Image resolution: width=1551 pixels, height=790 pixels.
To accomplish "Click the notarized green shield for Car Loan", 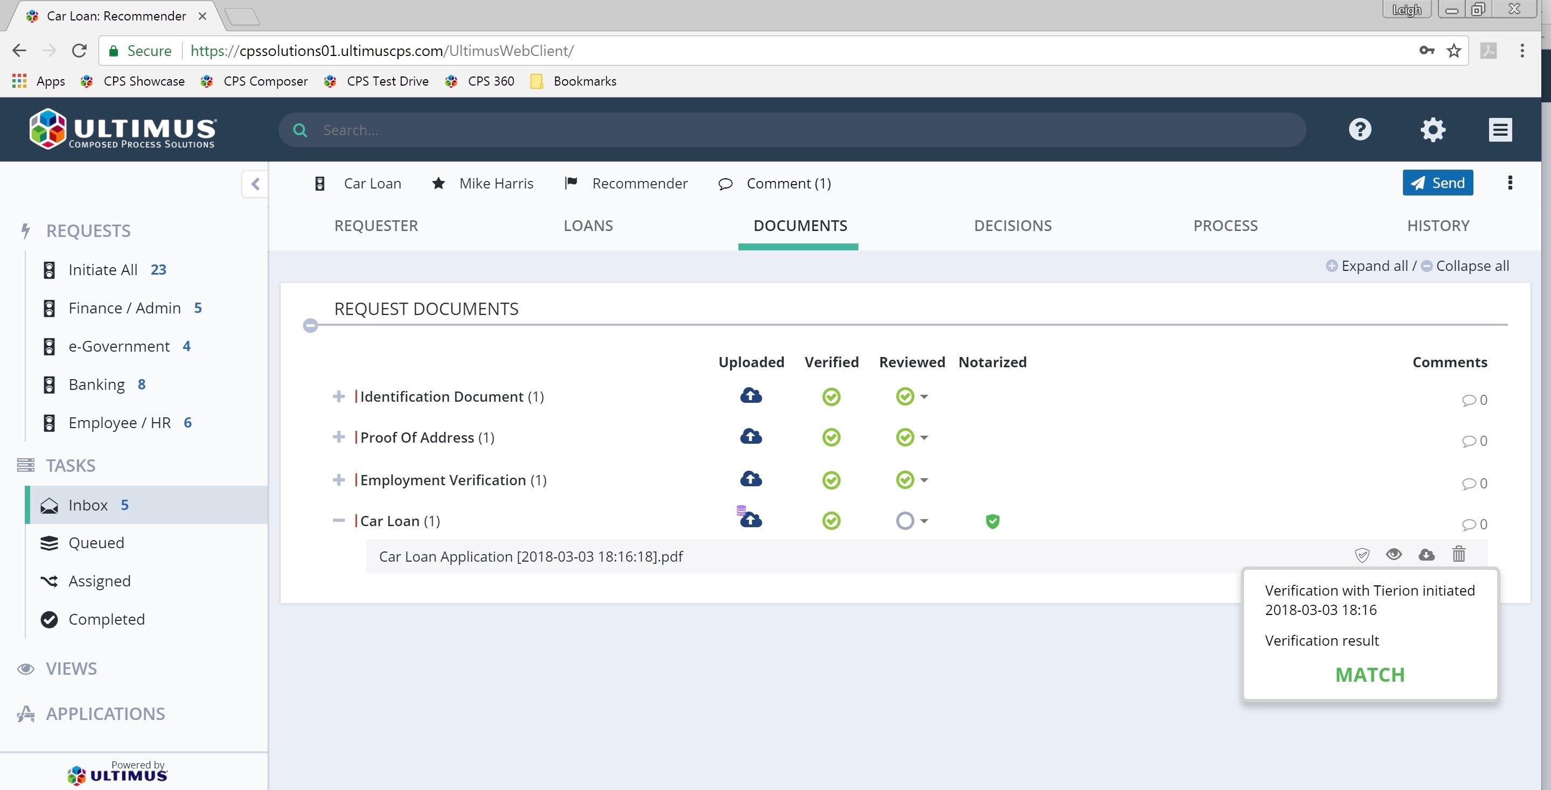I will pyautogui.click(x=992, y=521).
